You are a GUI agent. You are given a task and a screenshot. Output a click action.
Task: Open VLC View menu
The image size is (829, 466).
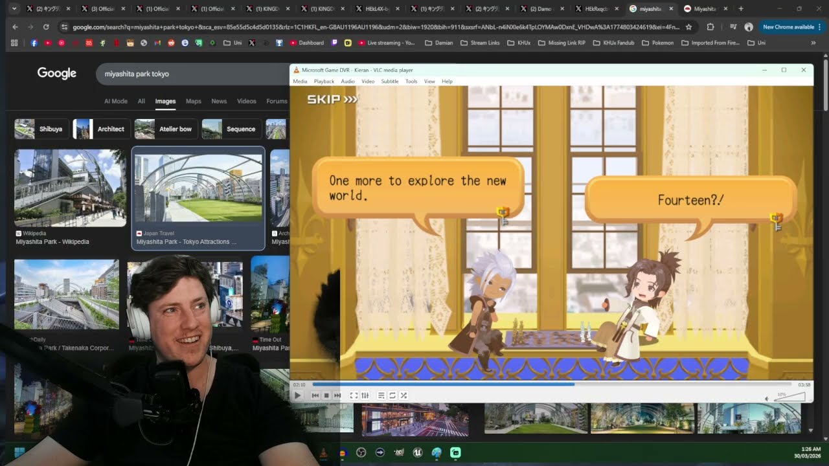(x=429, y=82)
